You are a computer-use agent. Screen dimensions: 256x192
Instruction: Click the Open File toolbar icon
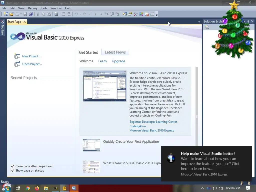[11, 14]
